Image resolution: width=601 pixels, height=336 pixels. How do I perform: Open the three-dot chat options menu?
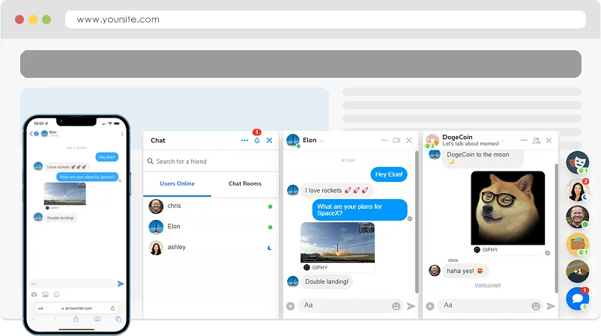[244, 141]
